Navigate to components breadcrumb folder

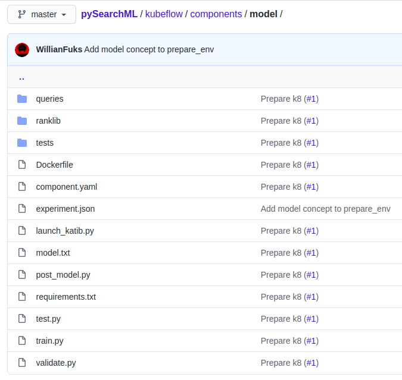[216, 14]
